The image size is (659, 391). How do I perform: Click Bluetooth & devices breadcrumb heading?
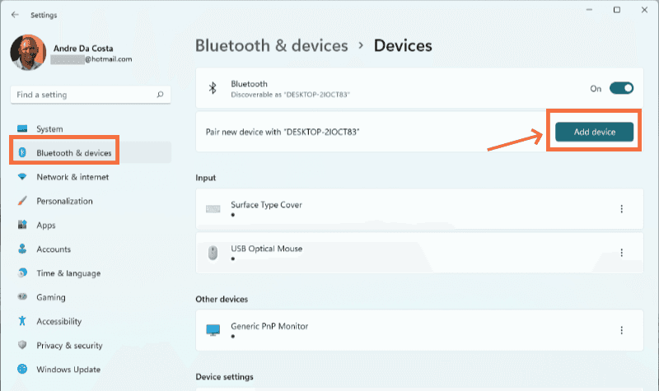point(272,46)
